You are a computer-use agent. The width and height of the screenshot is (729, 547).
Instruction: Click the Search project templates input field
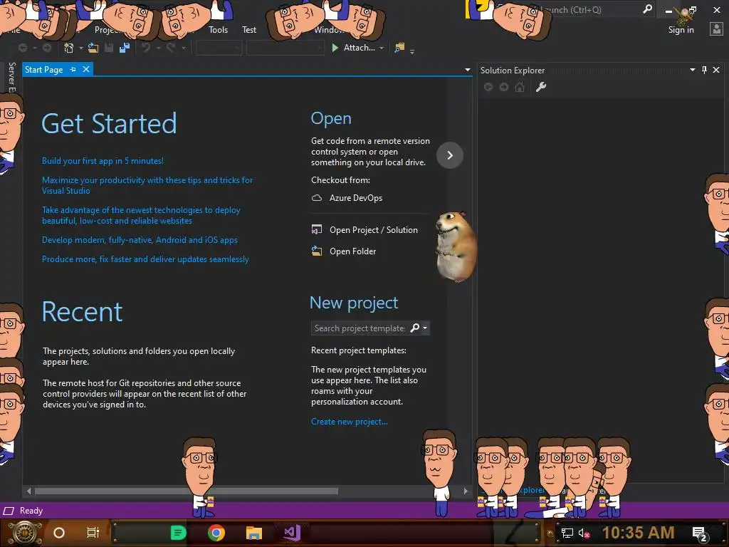pos(360,328)
